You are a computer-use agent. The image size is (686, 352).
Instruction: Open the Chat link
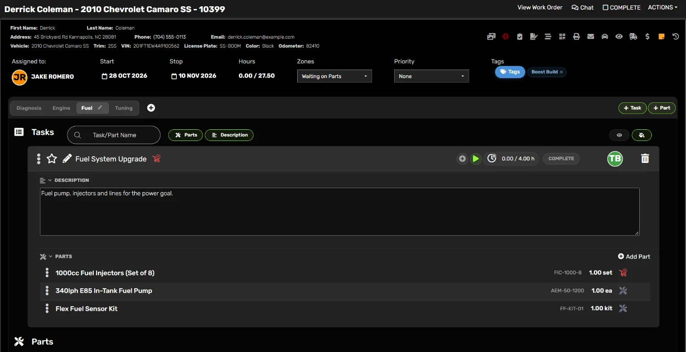[582, 7]
